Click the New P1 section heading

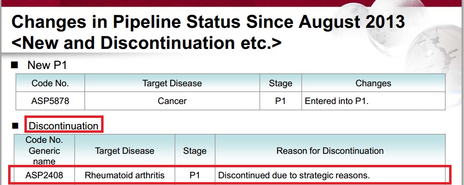pos(47,65)
